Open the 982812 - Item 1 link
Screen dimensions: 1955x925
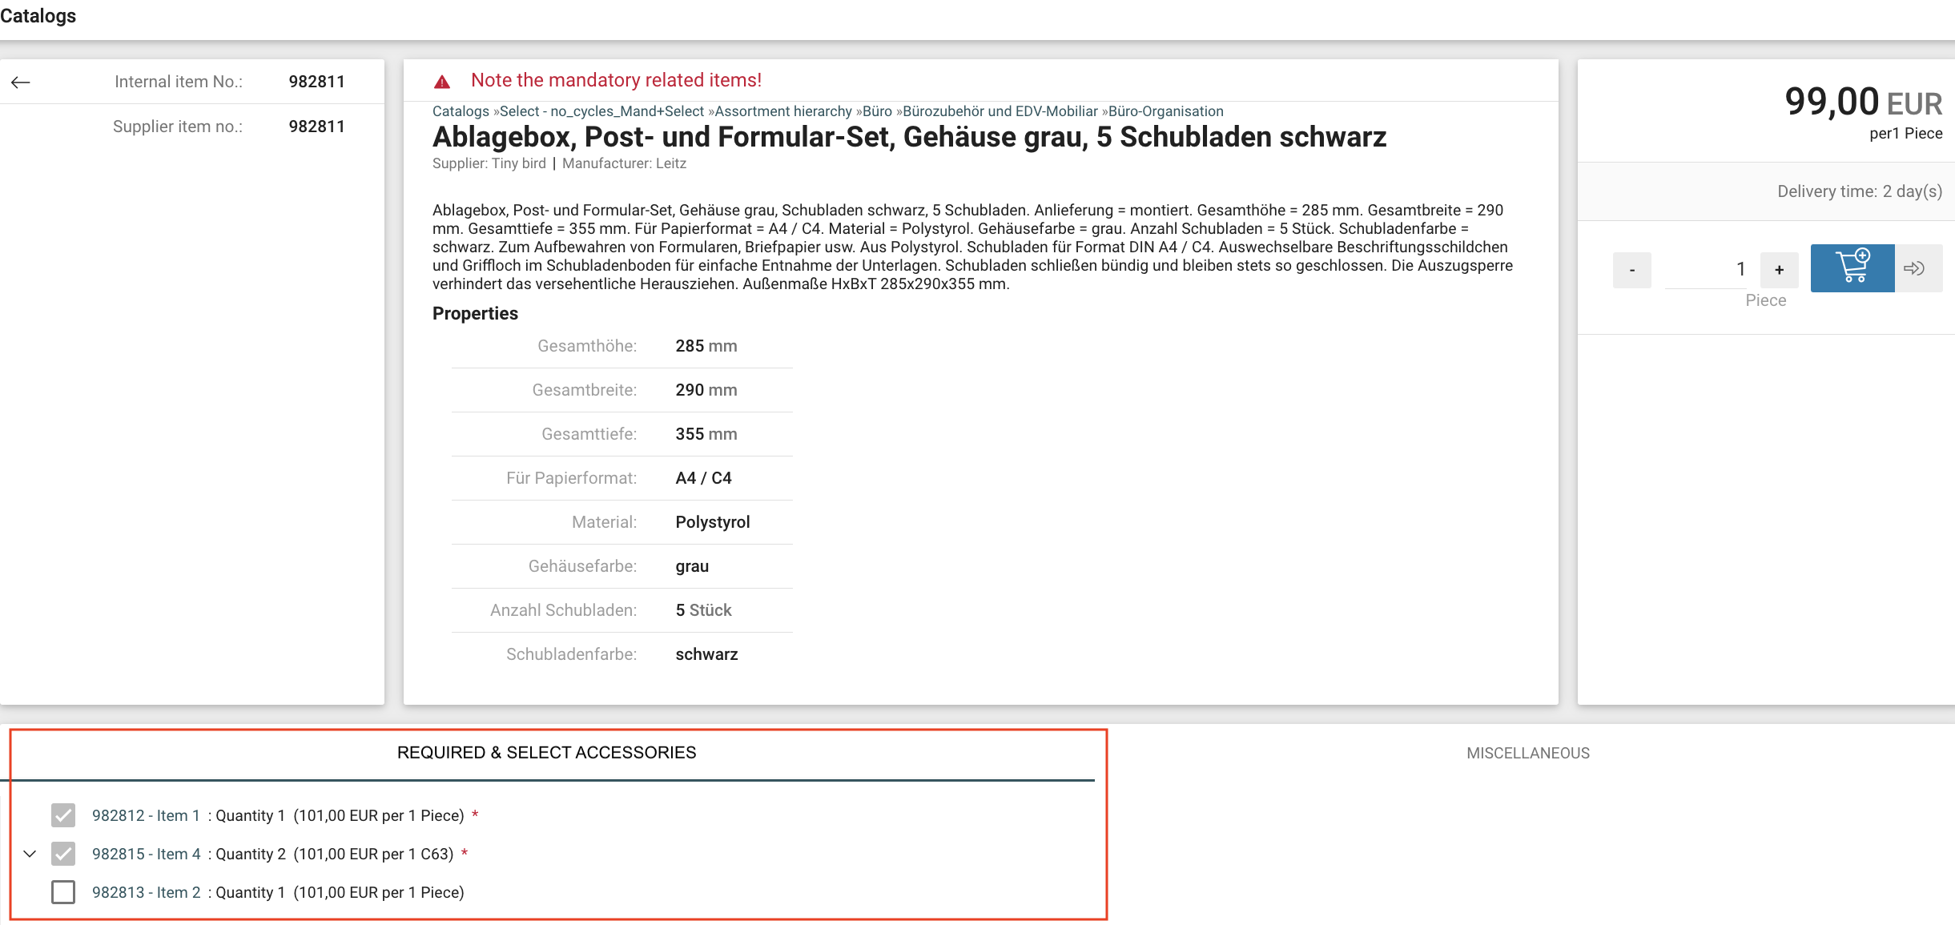(x=146, y=815)
